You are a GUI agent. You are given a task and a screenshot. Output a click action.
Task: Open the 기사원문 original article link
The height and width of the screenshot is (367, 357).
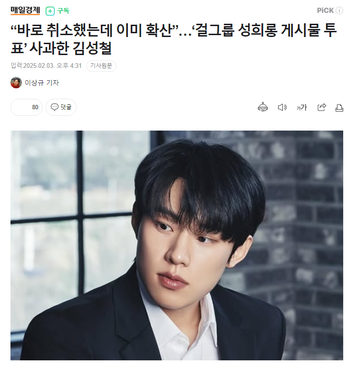[x=101, y=66]
